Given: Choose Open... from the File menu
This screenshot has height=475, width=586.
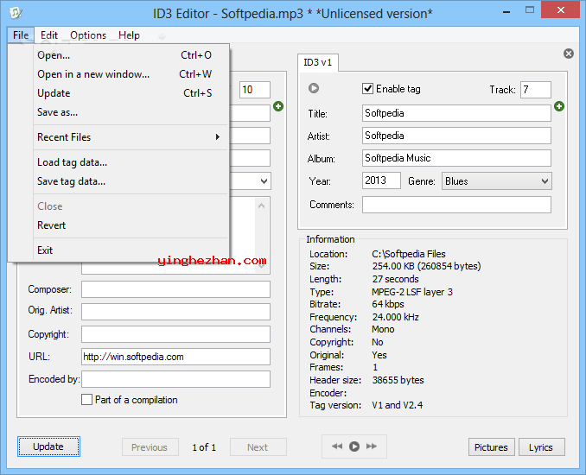Looking at the screenshot, I should click(x=129, y=55).
